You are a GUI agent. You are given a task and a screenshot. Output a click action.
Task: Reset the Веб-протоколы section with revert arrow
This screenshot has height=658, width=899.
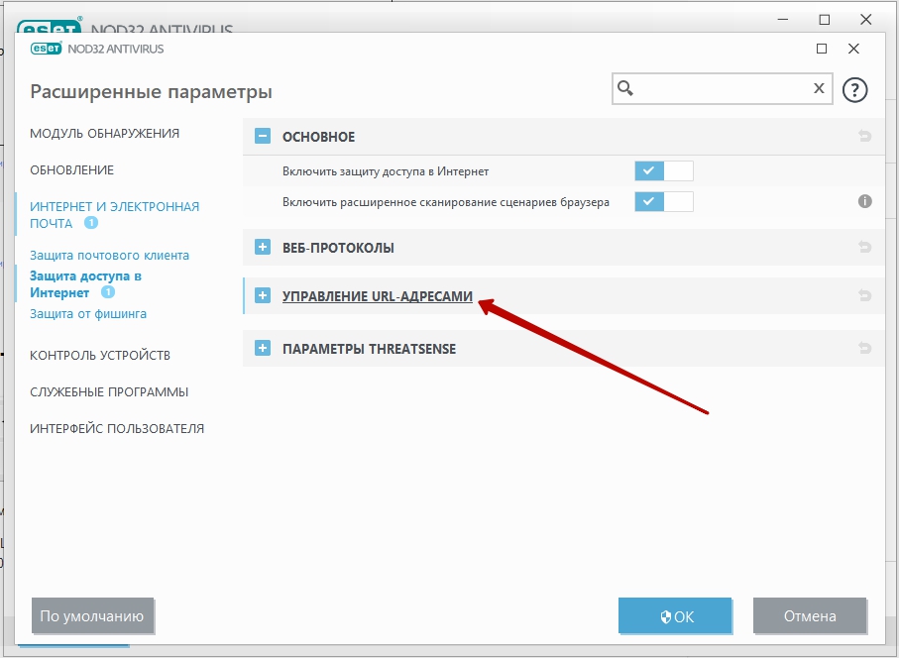coord(864,248)
